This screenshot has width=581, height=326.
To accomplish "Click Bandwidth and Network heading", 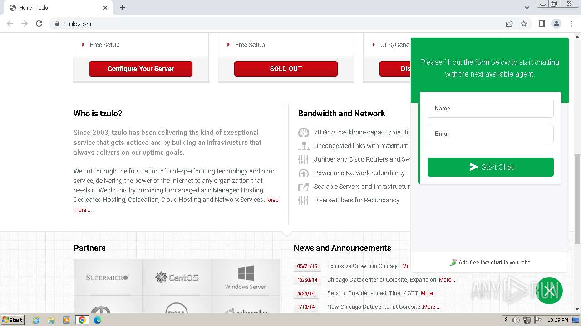I will tap(342, 114).
